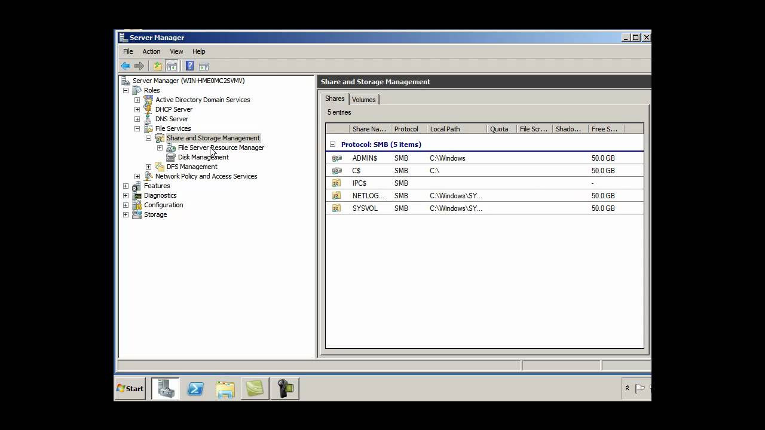Click the DHCP Server role icon
This screenshot has width=765, height=430.
148,109
